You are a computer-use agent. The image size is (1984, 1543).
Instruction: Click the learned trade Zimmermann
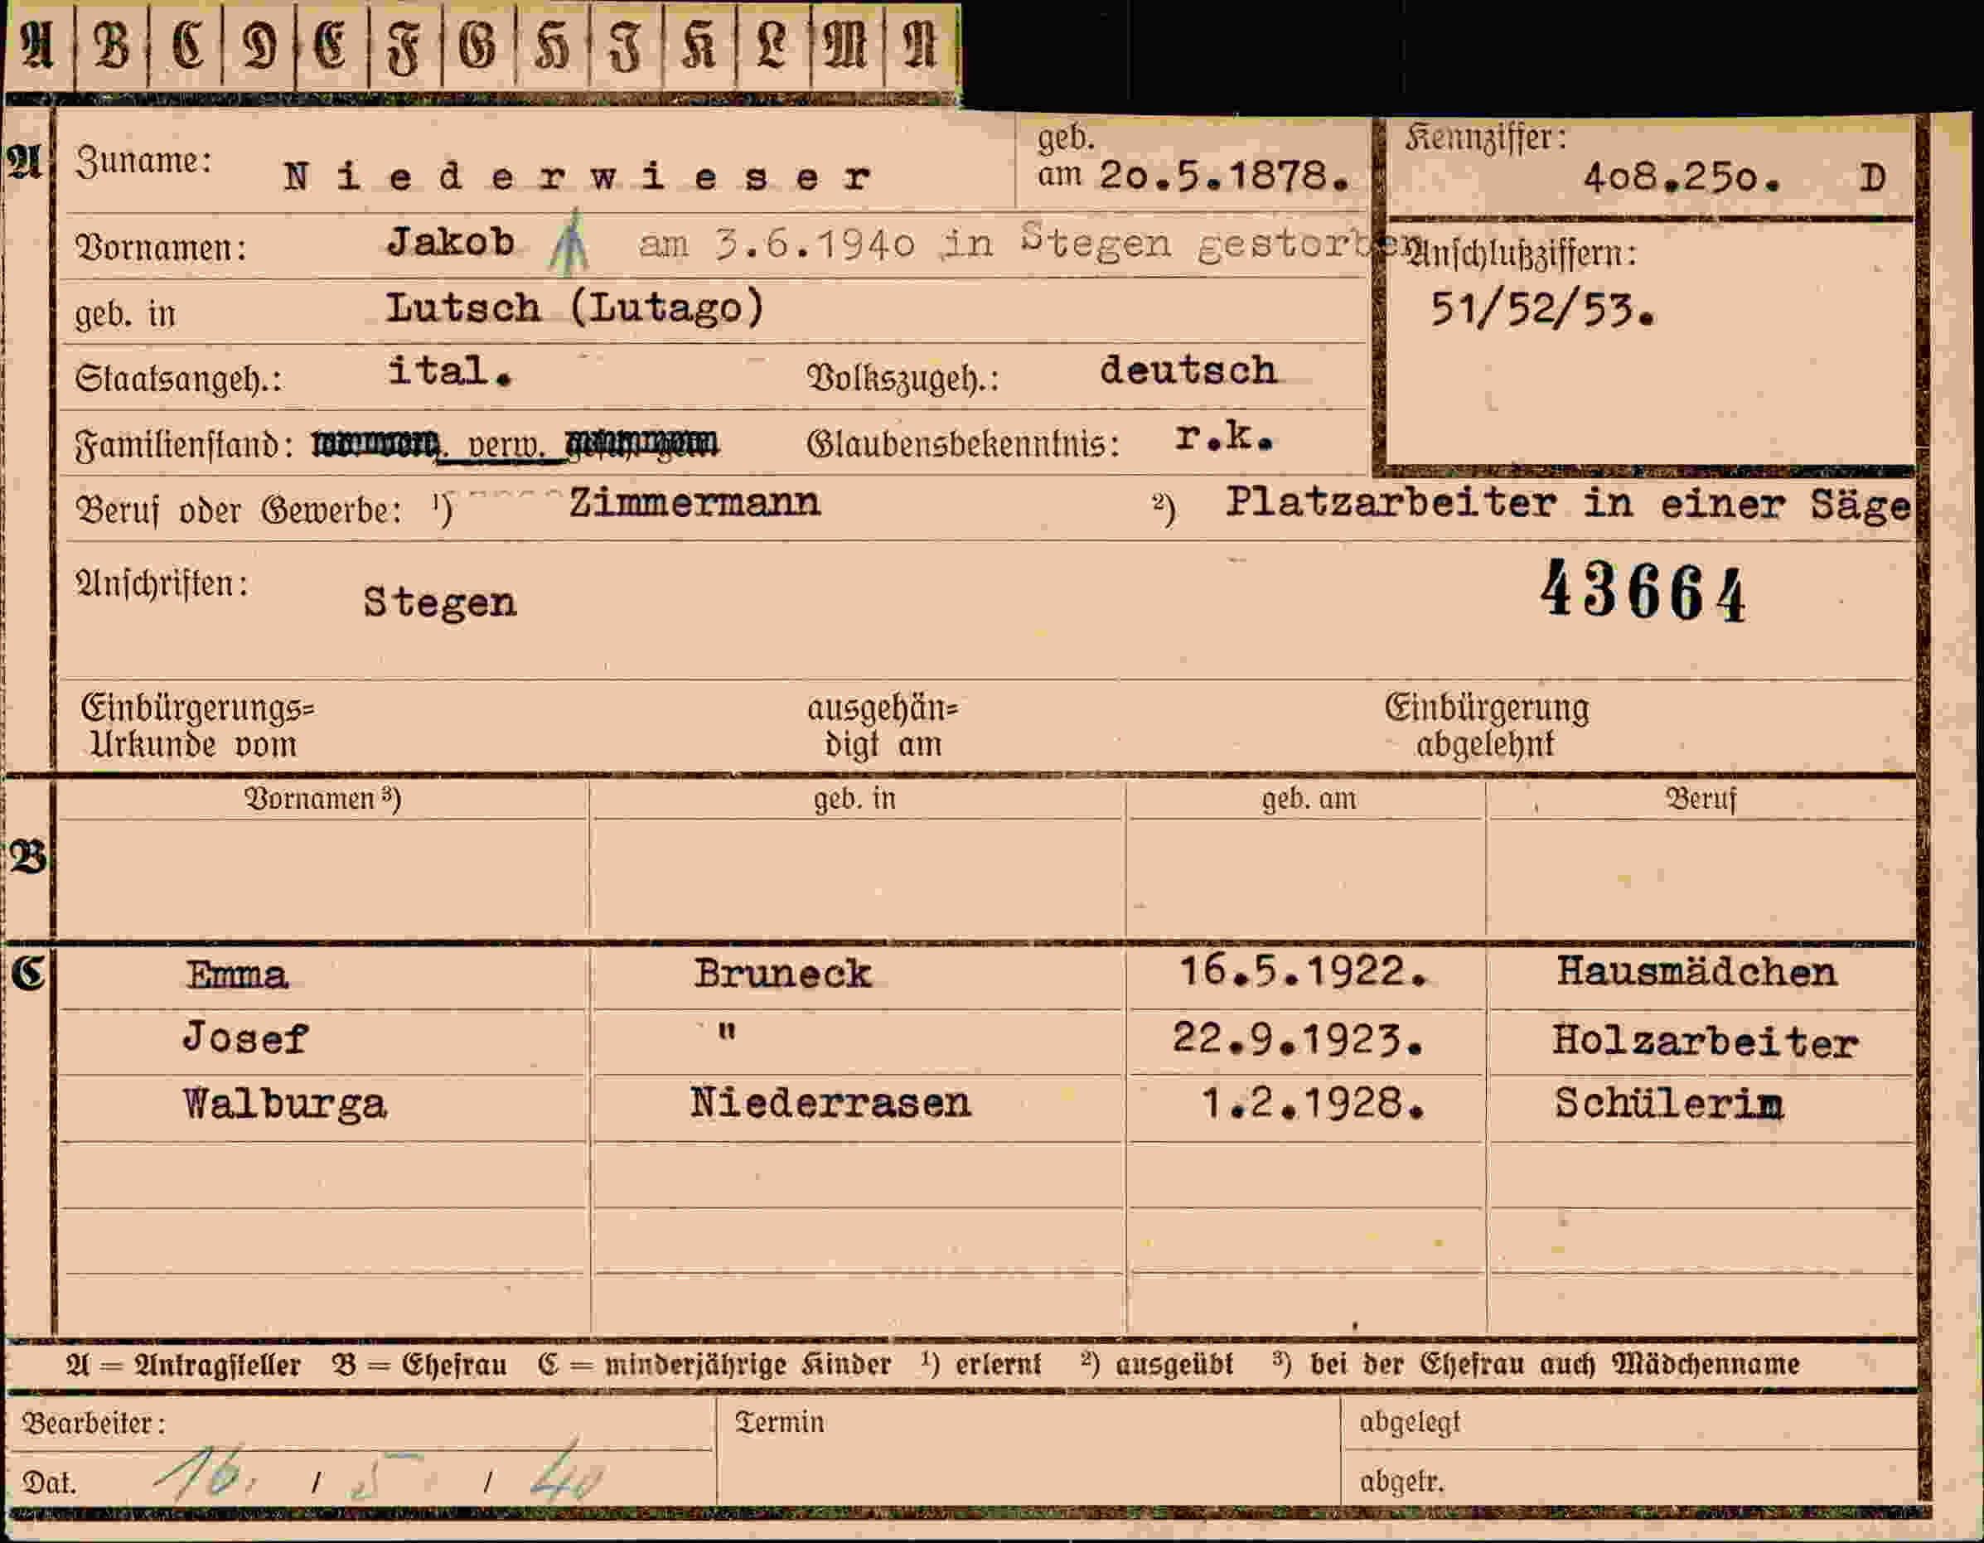pos(695,502)
